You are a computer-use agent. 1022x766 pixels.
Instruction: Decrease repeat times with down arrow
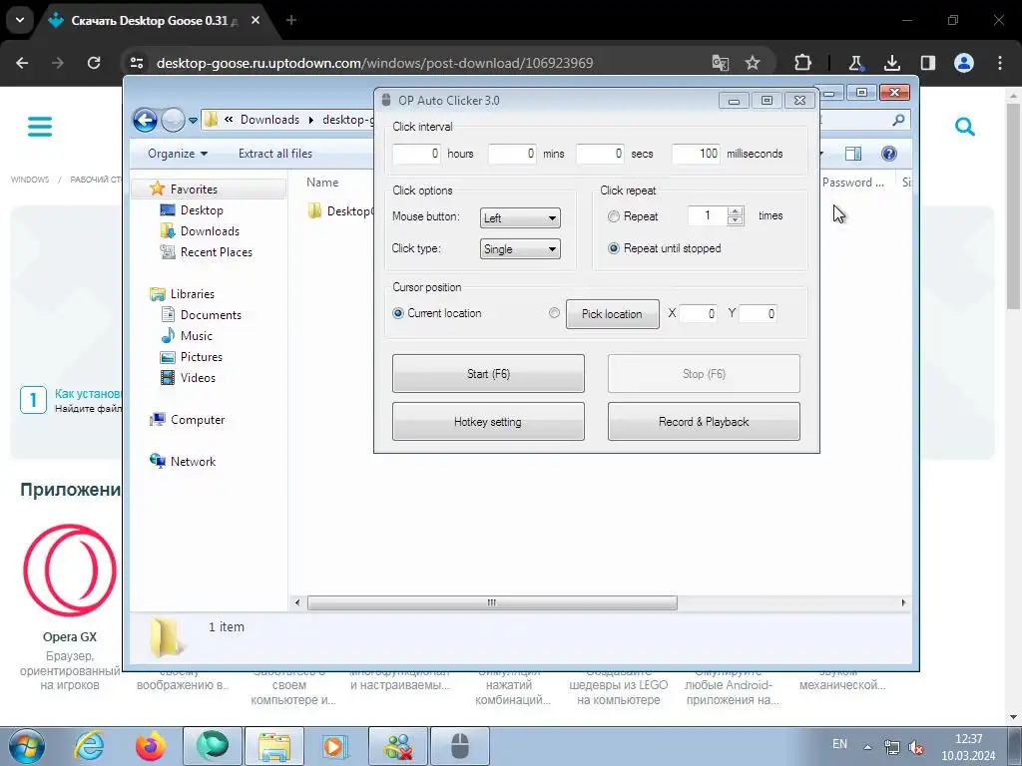pyautogui.click(x=736, y=220)
